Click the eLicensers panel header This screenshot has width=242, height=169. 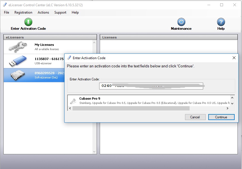point(50,37)
